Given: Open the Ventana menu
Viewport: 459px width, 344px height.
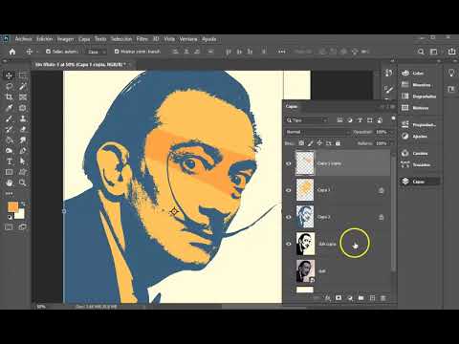Looking at the screenshot, I should click(188, 39).
